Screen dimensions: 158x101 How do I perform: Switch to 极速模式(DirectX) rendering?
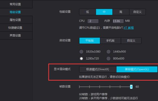(98, 69)
